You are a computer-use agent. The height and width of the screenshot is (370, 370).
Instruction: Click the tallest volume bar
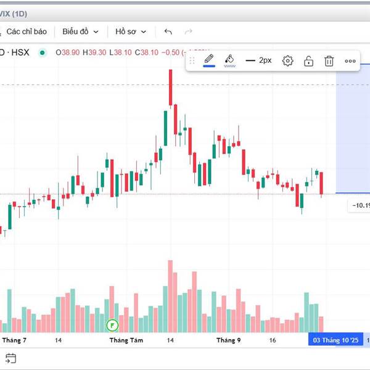pos(170,297)
